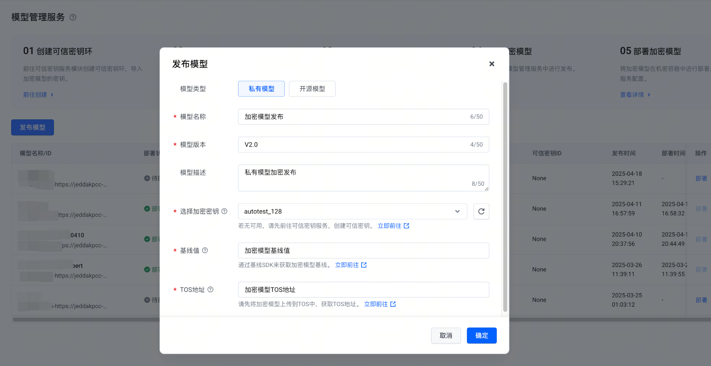Click external-link icon after TOS 立即前往
Screen dimensions: 711x366
(x=393, y=304)
